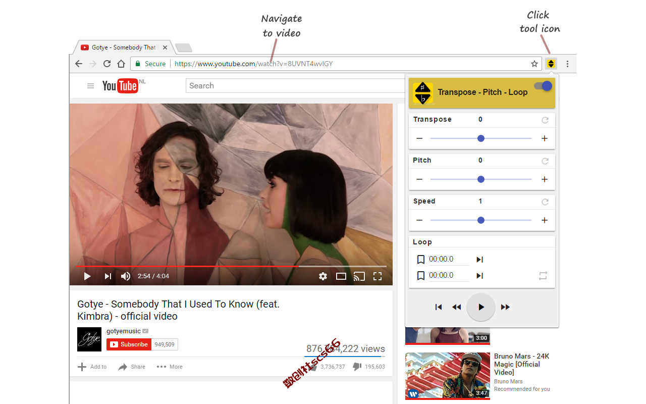
Task: Expand the More options menu
Action: click(x=170, y=367)
